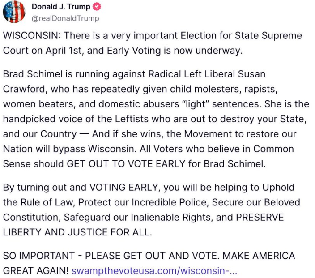315x278 pixels.
Task: Click the text GREAT AGAIN! before the link
Action: tap(36, 271)
